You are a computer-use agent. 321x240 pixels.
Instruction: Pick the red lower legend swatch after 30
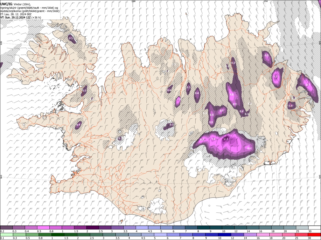click(314, 234)
